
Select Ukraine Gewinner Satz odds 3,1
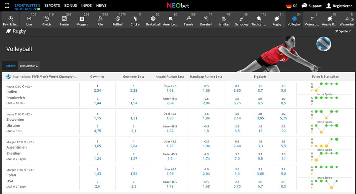click(x=134, y=131)
